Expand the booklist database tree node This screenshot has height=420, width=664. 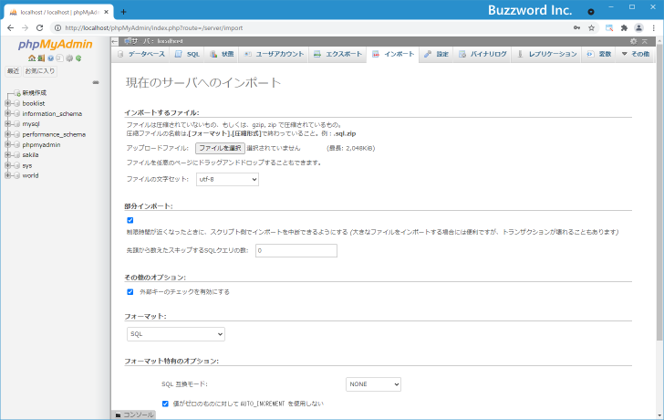pos(7,103)
